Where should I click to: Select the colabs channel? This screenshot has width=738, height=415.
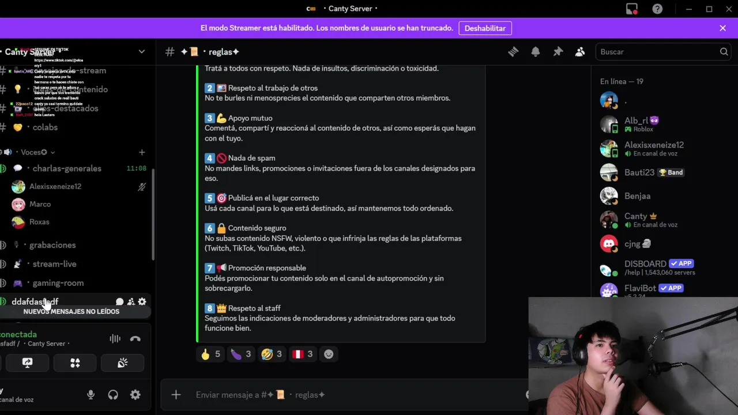tap(45, 127)
